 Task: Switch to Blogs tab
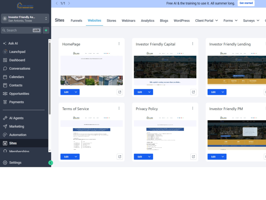tap(164, 21)
